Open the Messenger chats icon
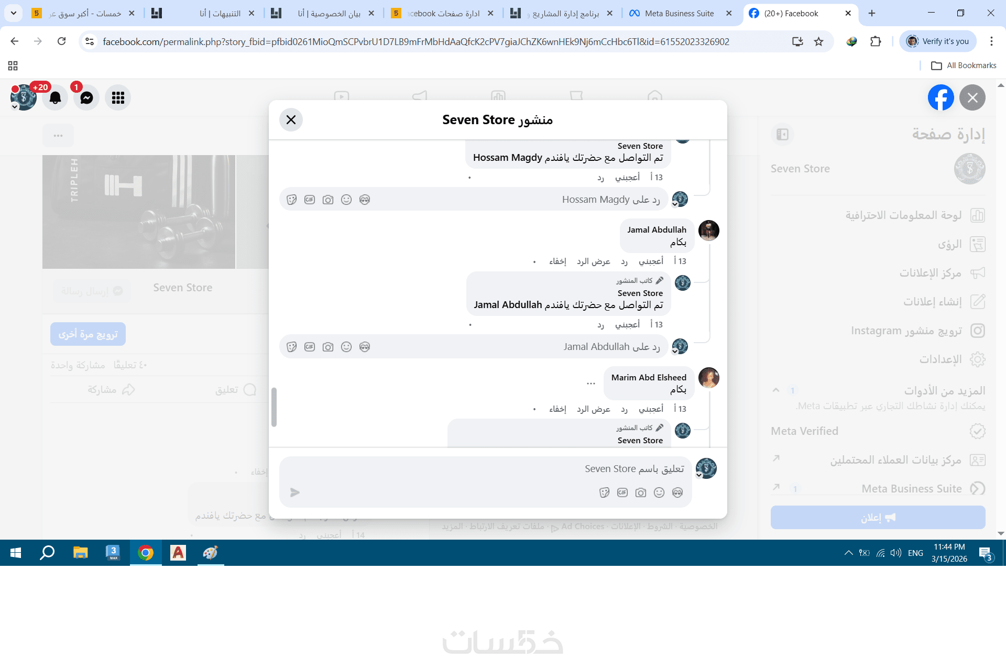 [86, 97]
